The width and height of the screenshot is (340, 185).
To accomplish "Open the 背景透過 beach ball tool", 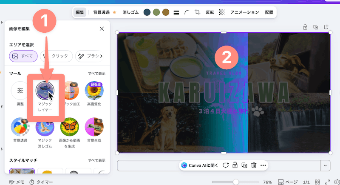I will pos(20,130).
